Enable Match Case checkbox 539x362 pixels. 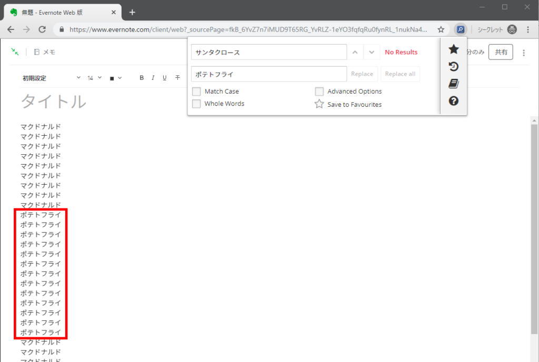tap(196, 92)
